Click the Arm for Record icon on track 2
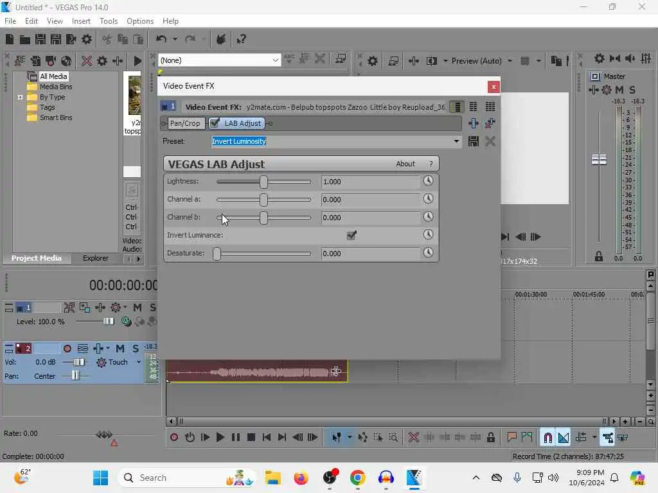Image resolution: width=658 pixels, height=493 pixels. click(67, 349)
